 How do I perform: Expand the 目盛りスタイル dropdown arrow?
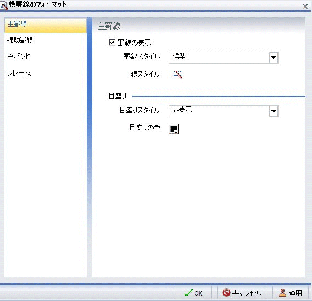pos(274,111)
